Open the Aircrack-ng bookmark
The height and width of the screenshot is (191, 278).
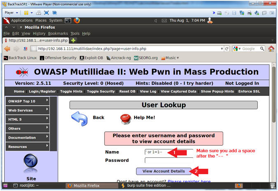(119, 58)
